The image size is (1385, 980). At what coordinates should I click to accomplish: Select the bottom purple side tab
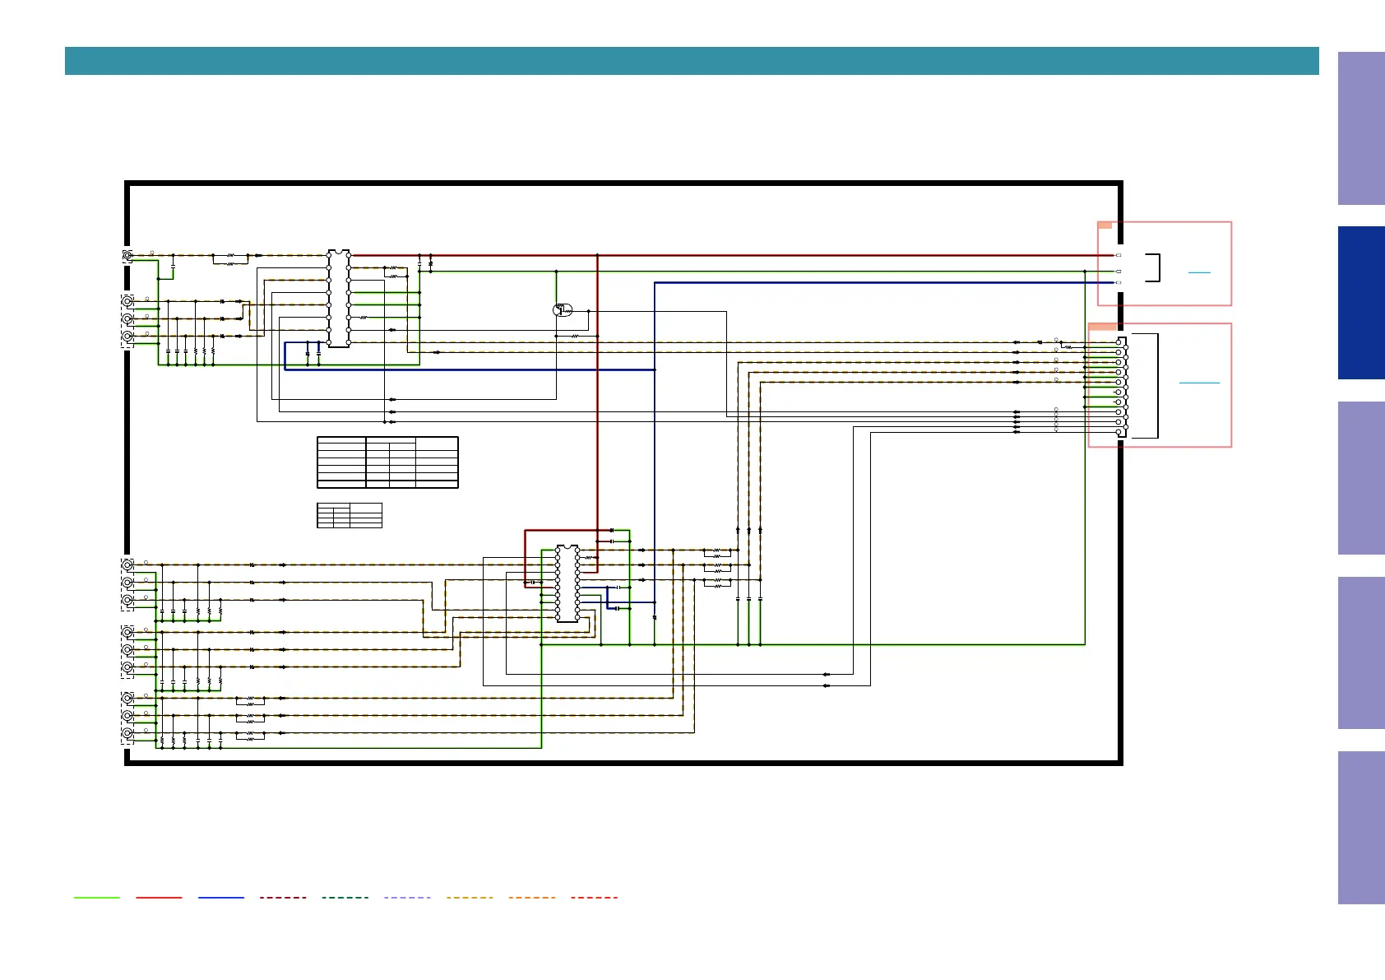(1360, 827)
